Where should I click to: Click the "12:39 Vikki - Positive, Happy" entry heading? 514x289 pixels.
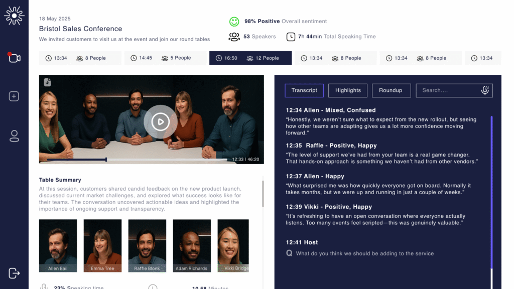click(x=329, y=207)
